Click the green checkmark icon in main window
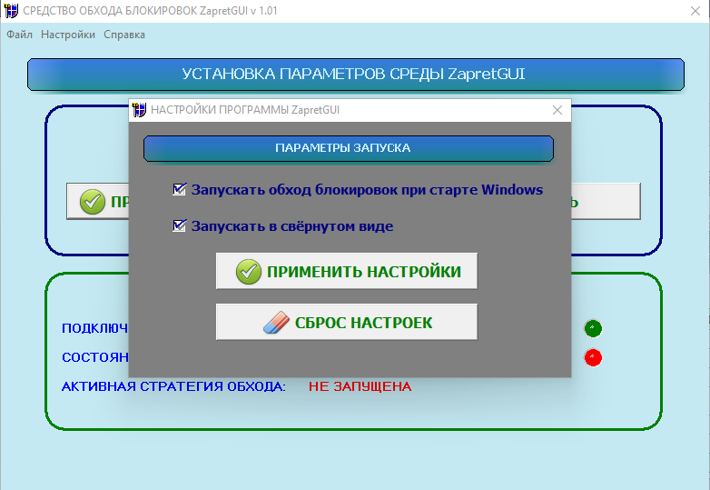 (93, 202)
